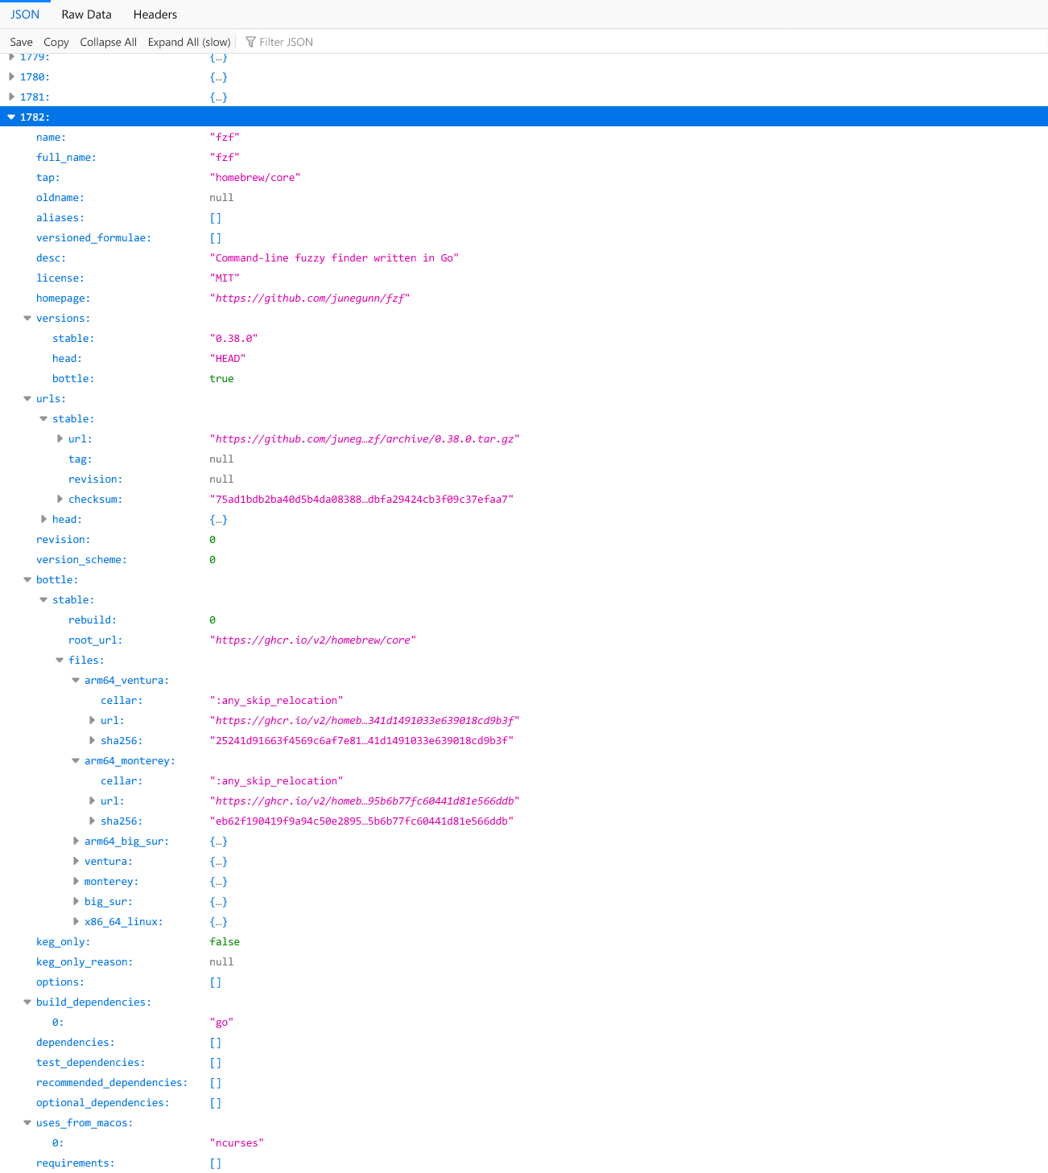Expand arm64_ventura sha256 value
This screenshot has width=1048, height=1173.
92,740
